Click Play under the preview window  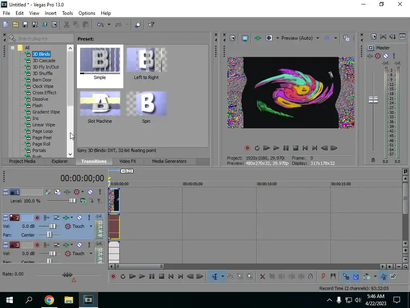click(x=276, y=148)
